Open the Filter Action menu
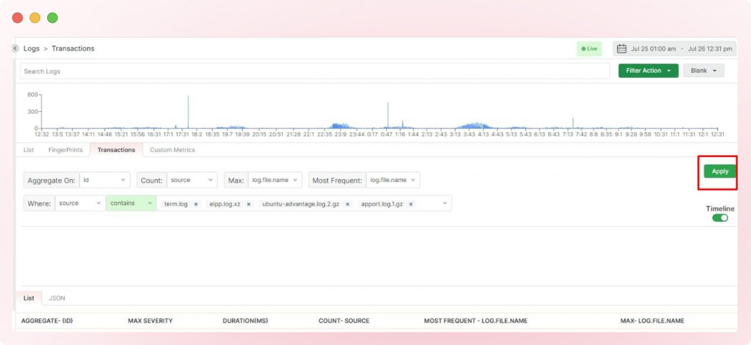 648,70
